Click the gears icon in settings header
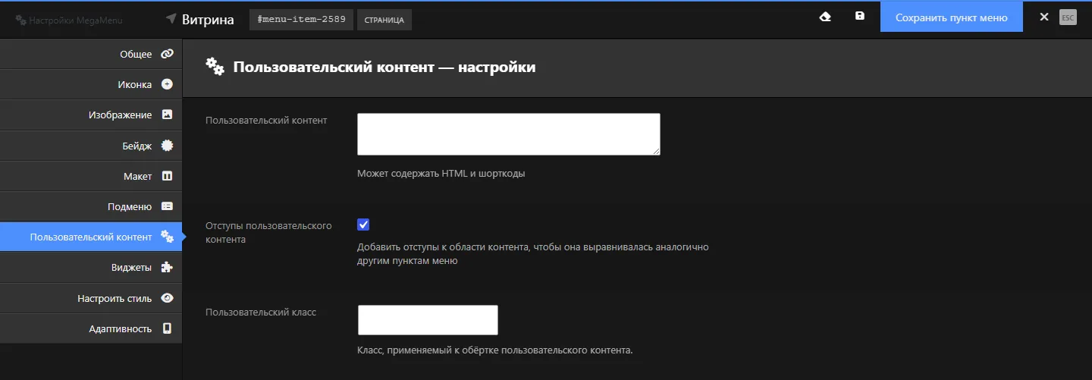The height and width of the screenshot is (380, 1092). click(x=215, y=67)
